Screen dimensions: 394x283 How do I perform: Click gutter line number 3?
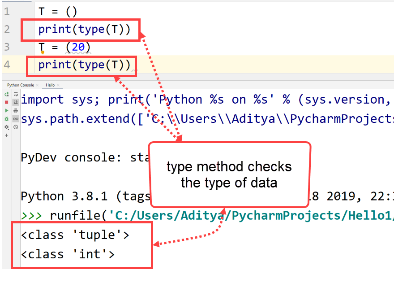pyautogui.click(x=7, y=47)
